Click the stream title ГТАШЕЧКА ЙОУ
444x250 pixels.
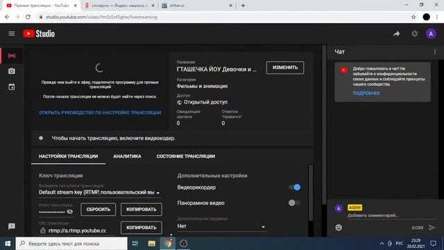216,69
